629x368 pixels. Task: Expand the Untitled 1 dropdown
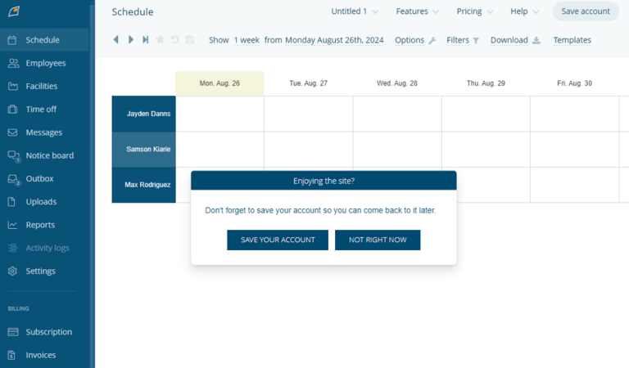(355, 11)
